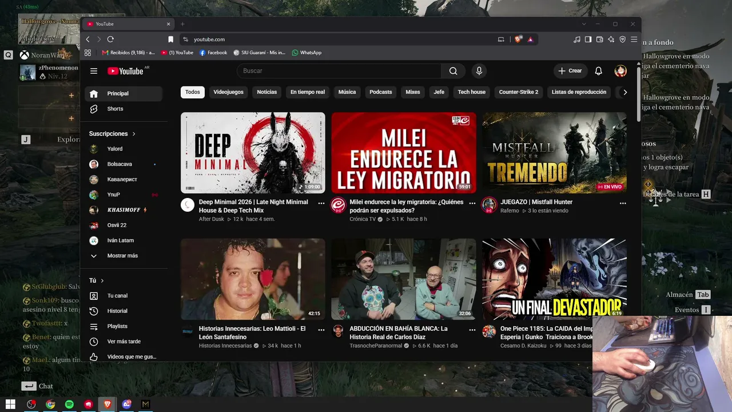The width and height of the screenshot is (732, 412).
Task: Open the WhatsApp bookmark
Action: coord(307,53)
